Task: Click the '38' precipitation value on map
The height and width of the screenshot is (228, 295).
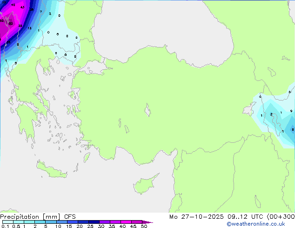Action: coord(20,26)
